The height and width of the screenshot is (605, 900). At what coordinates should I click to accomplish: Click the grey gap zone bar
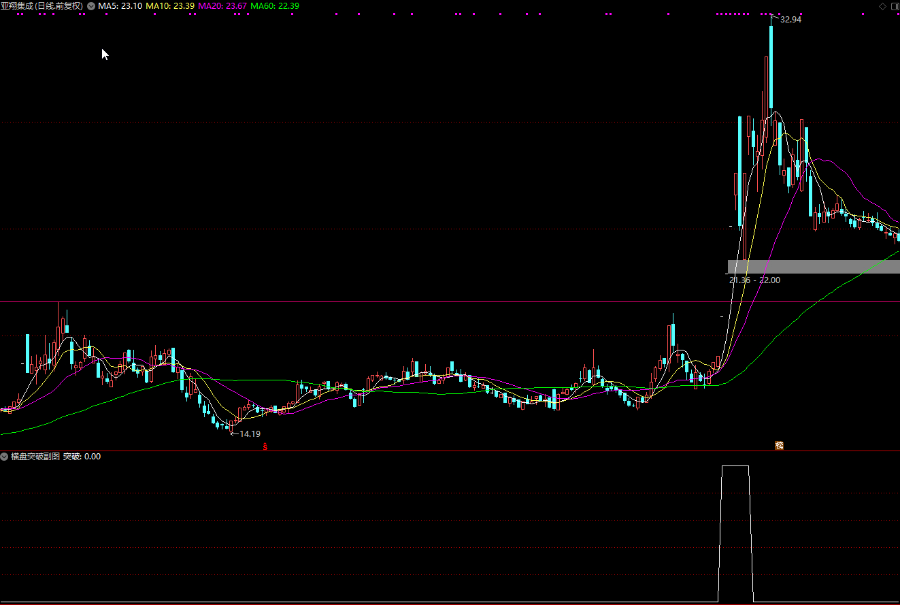pos(814,267)
